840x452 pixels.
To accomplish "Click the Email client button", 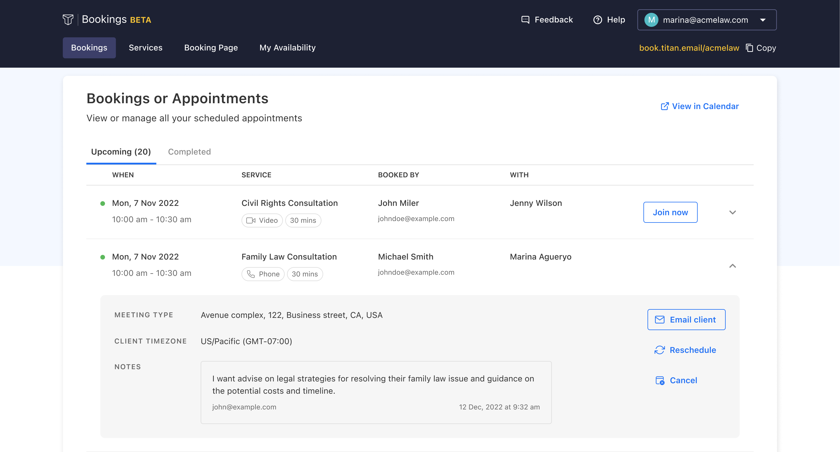I will point(686,320).
